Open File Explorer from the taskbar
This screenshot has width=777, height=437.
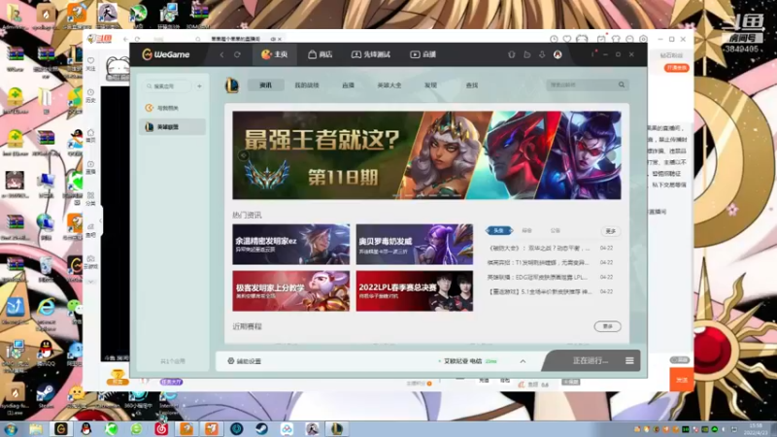pyautogui.click(x=36, y=428)
